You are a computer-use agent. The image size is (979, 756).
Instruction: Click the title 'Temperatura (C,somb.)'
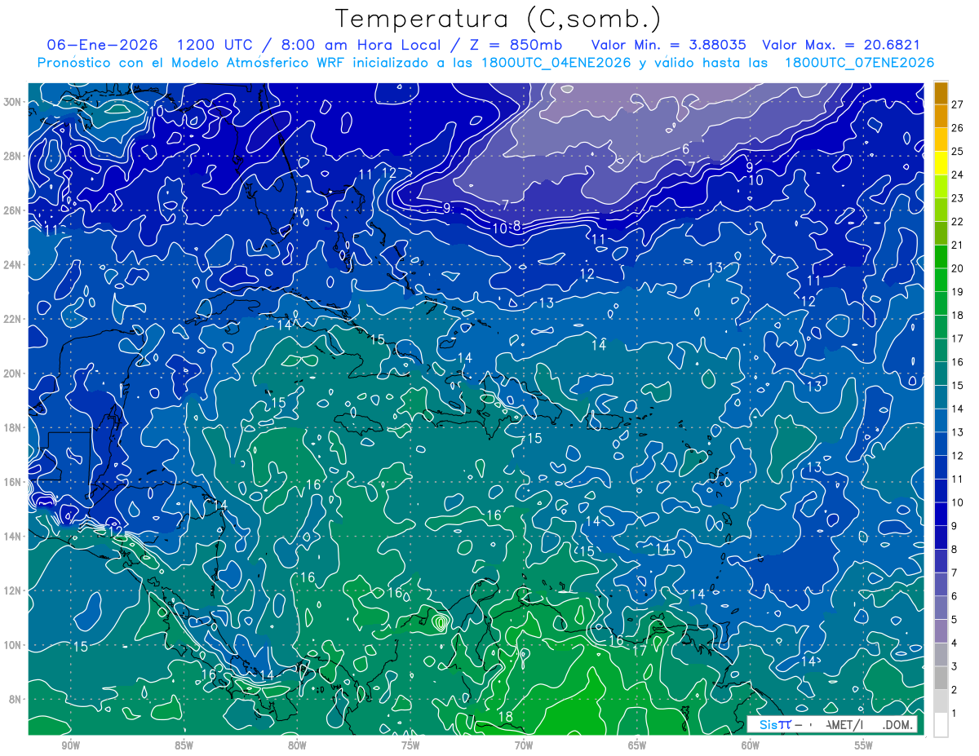tap(498, 19)
